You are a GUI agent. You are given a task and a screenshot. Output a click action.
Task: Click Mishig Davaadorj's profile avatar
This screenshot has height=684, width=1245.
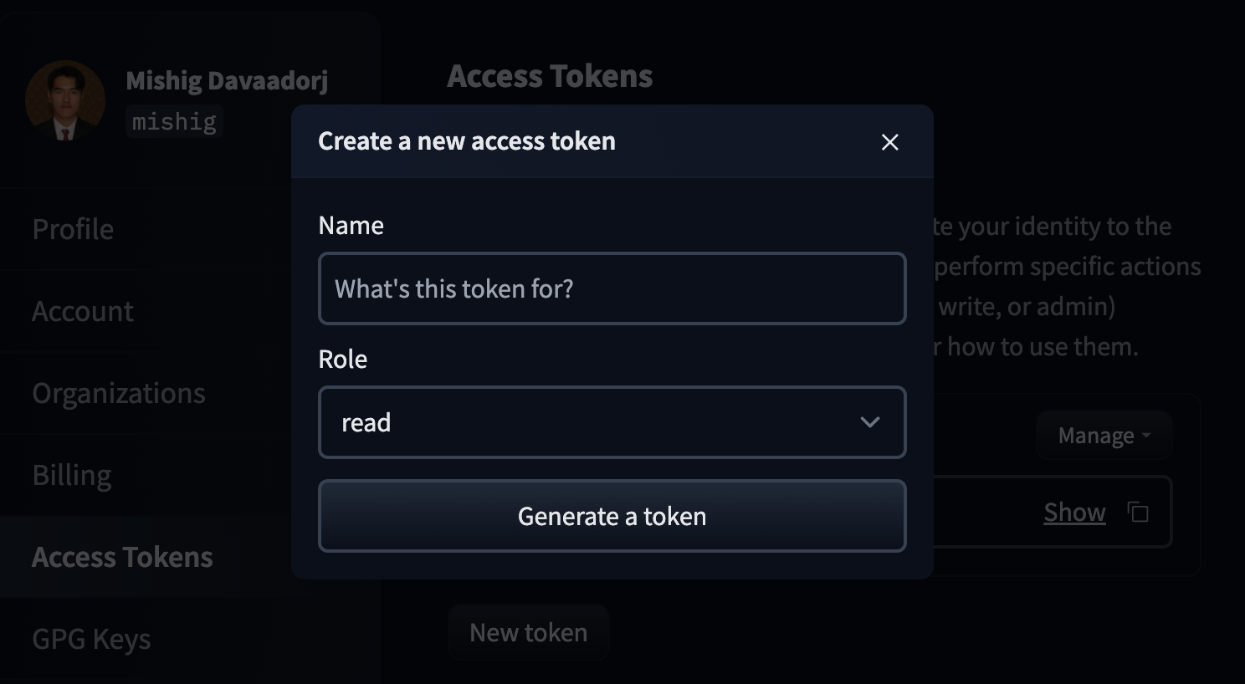tap(65, 100)
